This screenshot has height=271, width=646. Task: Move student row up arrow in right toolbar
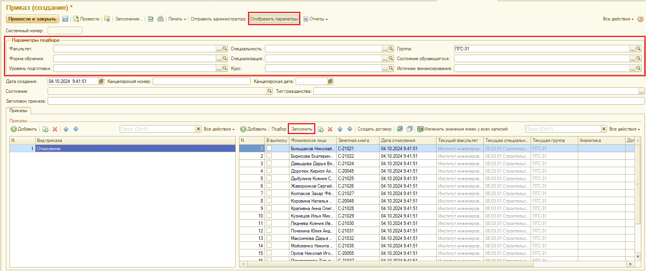(x=340, y=129)
